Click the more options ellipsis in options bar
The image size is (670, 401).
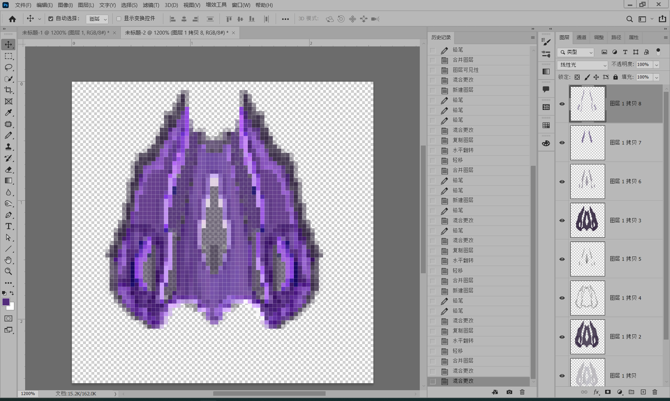[x=285, y=19]
